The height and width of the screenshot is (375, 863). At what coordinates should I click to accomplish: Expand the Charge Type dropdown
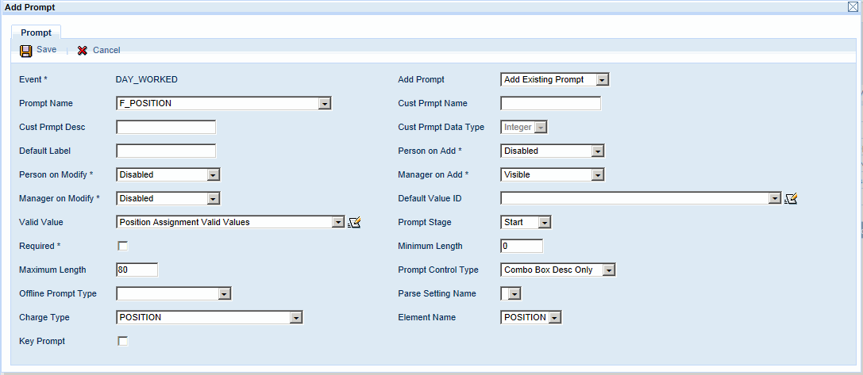pos(296,318)
